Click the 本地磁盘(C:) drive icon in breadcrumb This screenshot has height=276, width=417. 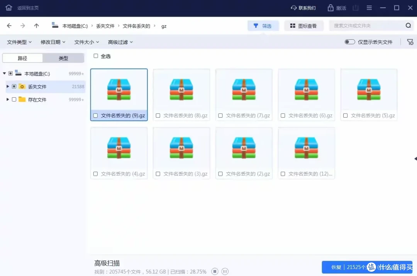tap(55, 25)
